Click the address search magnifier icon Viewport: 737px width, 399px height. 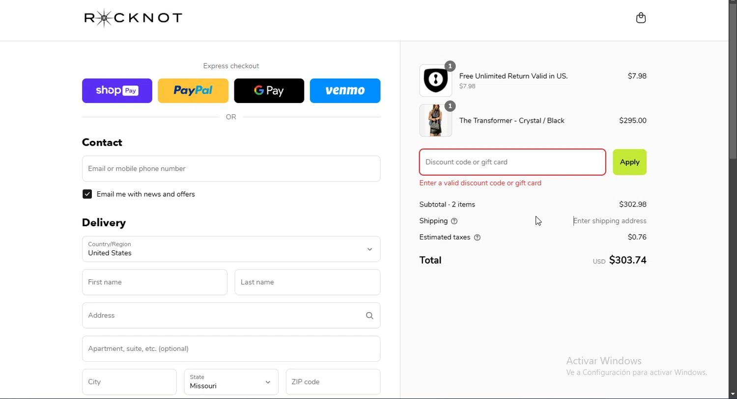(369, 316)
